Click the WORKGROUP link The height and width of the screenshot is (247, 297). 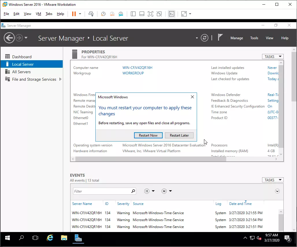[x=133, y=73]
